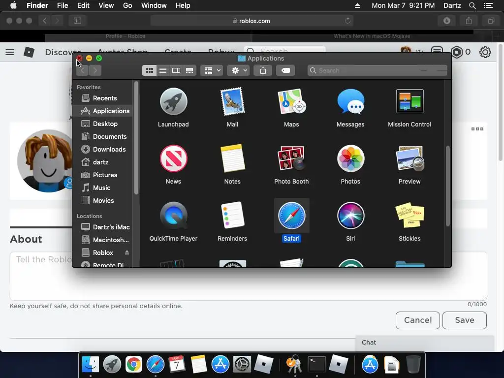
Task: Open the group-by arrangement dropdown
Action: click(x=212, y=70)
